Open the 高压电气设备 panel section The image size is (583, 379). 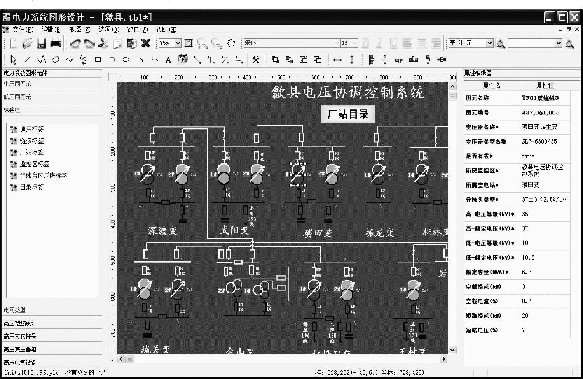(52, 362)
